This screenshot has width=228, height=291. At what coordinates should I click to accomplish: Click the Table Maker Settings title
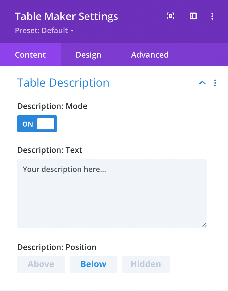pyautogui.click(x=66, y=16)
